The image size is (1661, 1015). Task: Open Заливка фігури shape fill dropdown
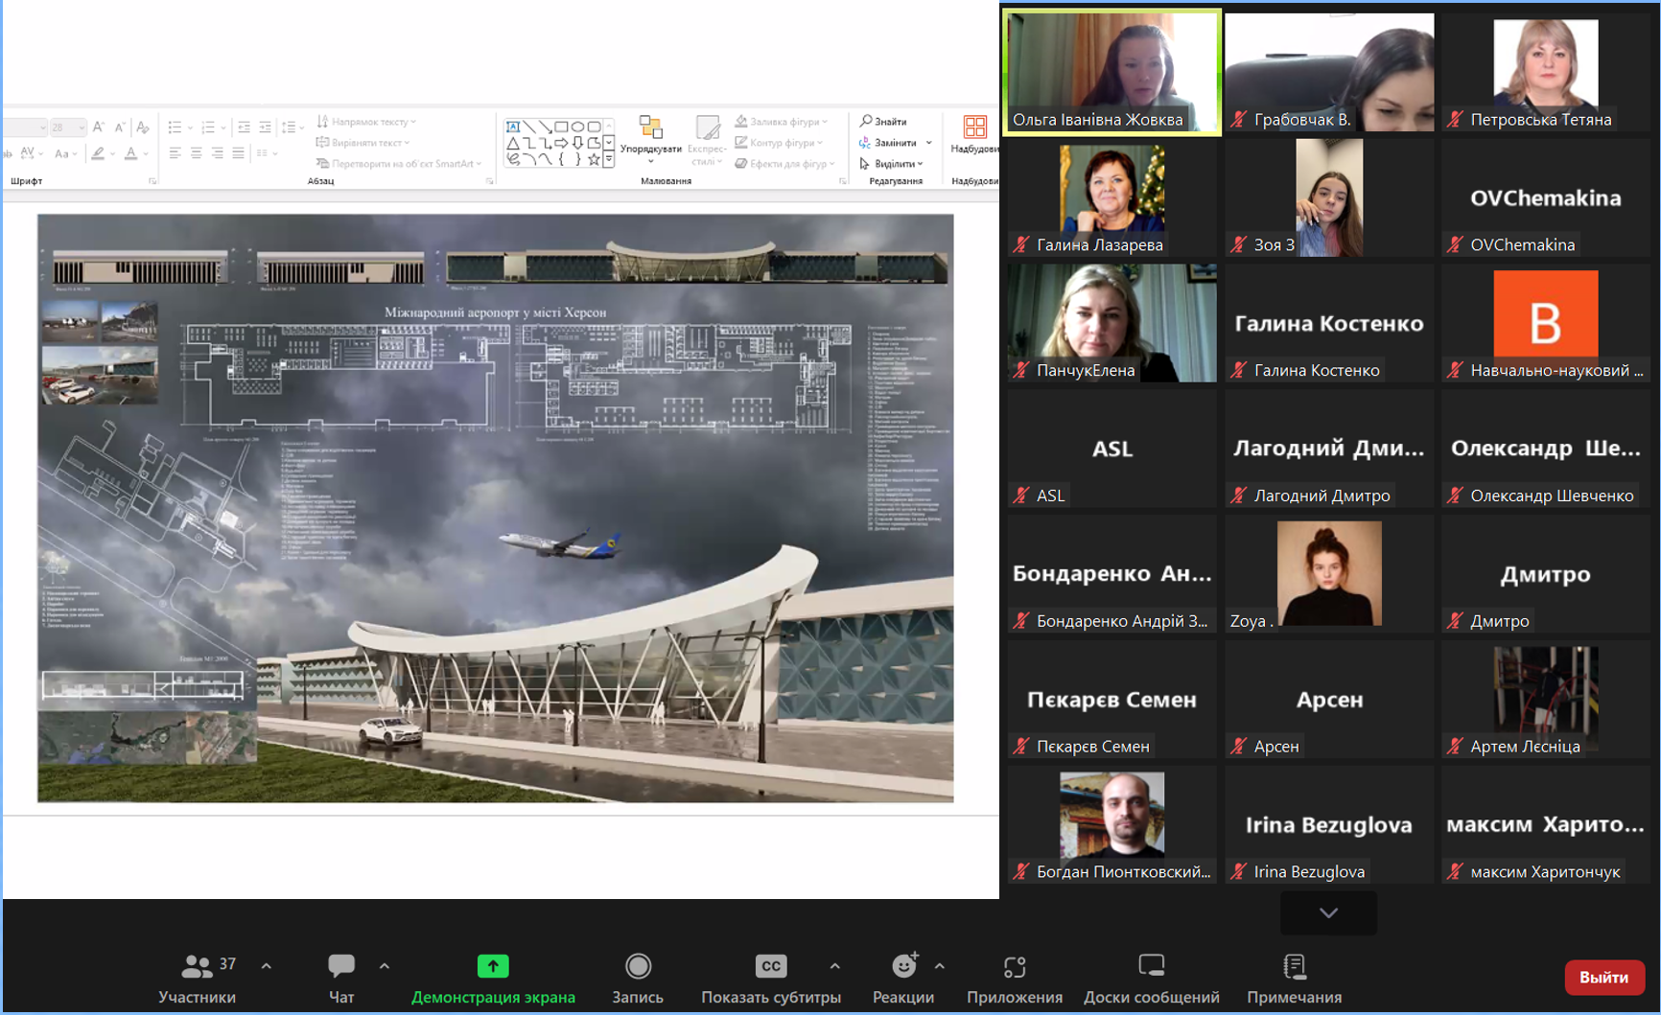click(782, 122)
